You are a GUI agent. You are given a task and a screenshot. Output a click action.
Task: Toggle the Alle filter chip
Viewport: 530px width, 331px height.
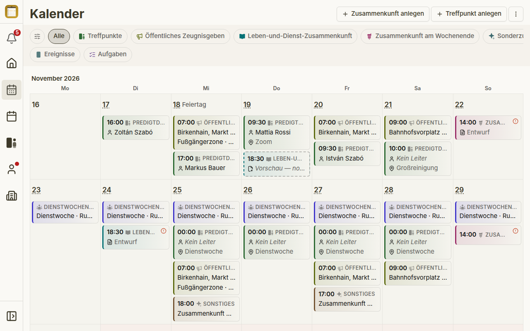click(59, 36)
